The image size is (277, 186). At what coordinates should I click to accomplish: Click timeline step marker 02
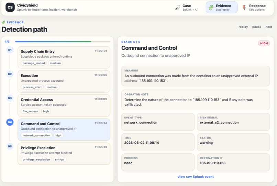(10, 74)
